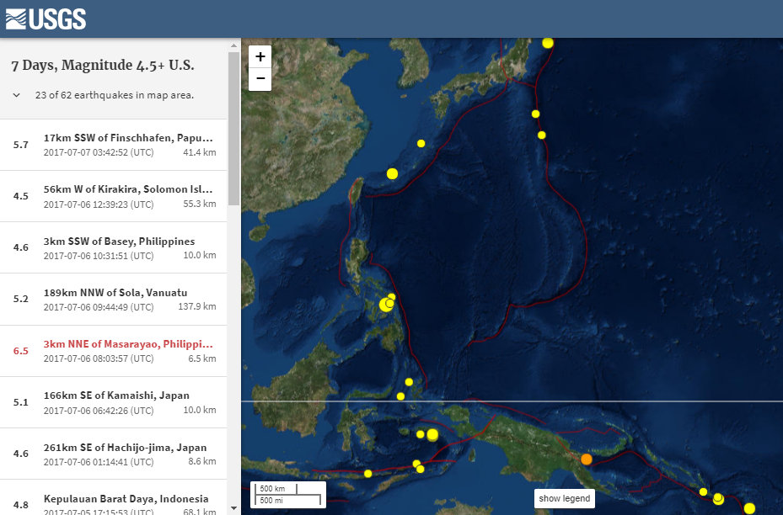Viewport: 783px width, 515px height.
Task: Zoom in using the plus button
Action: (260, 56)
